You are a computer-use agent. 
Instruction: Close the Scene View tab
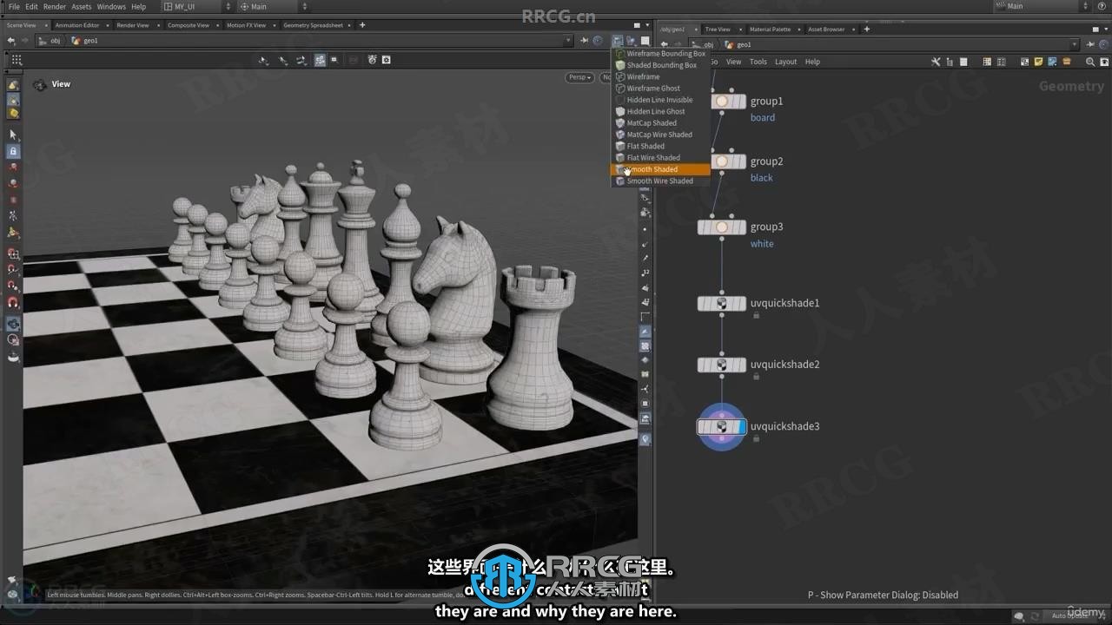coord(44,25)
